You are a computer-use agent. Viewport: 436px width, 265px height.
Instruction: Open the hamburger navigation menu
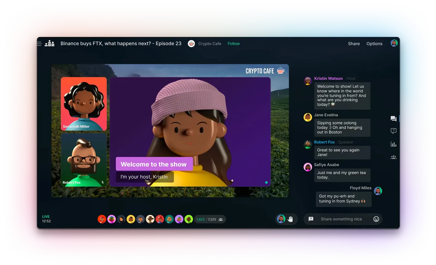39,43
